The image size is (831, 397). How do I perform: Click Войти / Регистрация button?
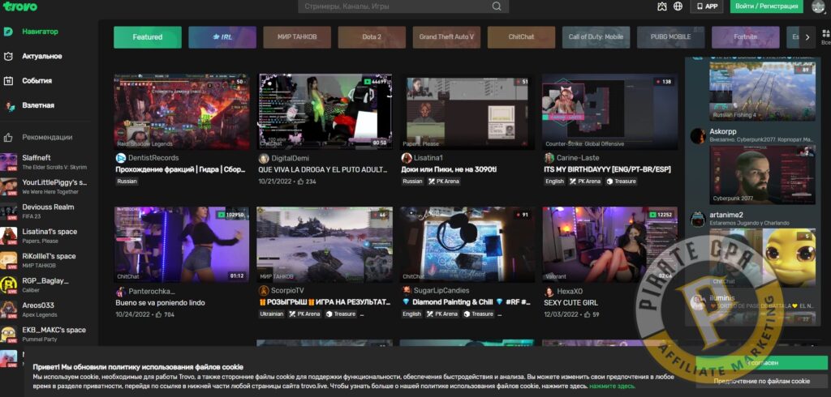point(766,6)
